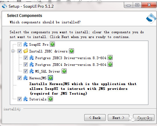This screenshot has width=157, height=126.
Task: Open help for Postgres JDBC4 Driver
Action: click(110, 64)
